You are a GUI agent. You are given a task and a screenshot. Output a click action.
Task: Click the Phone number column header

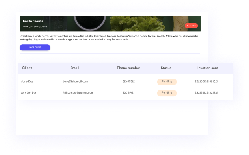pos(128,68)
